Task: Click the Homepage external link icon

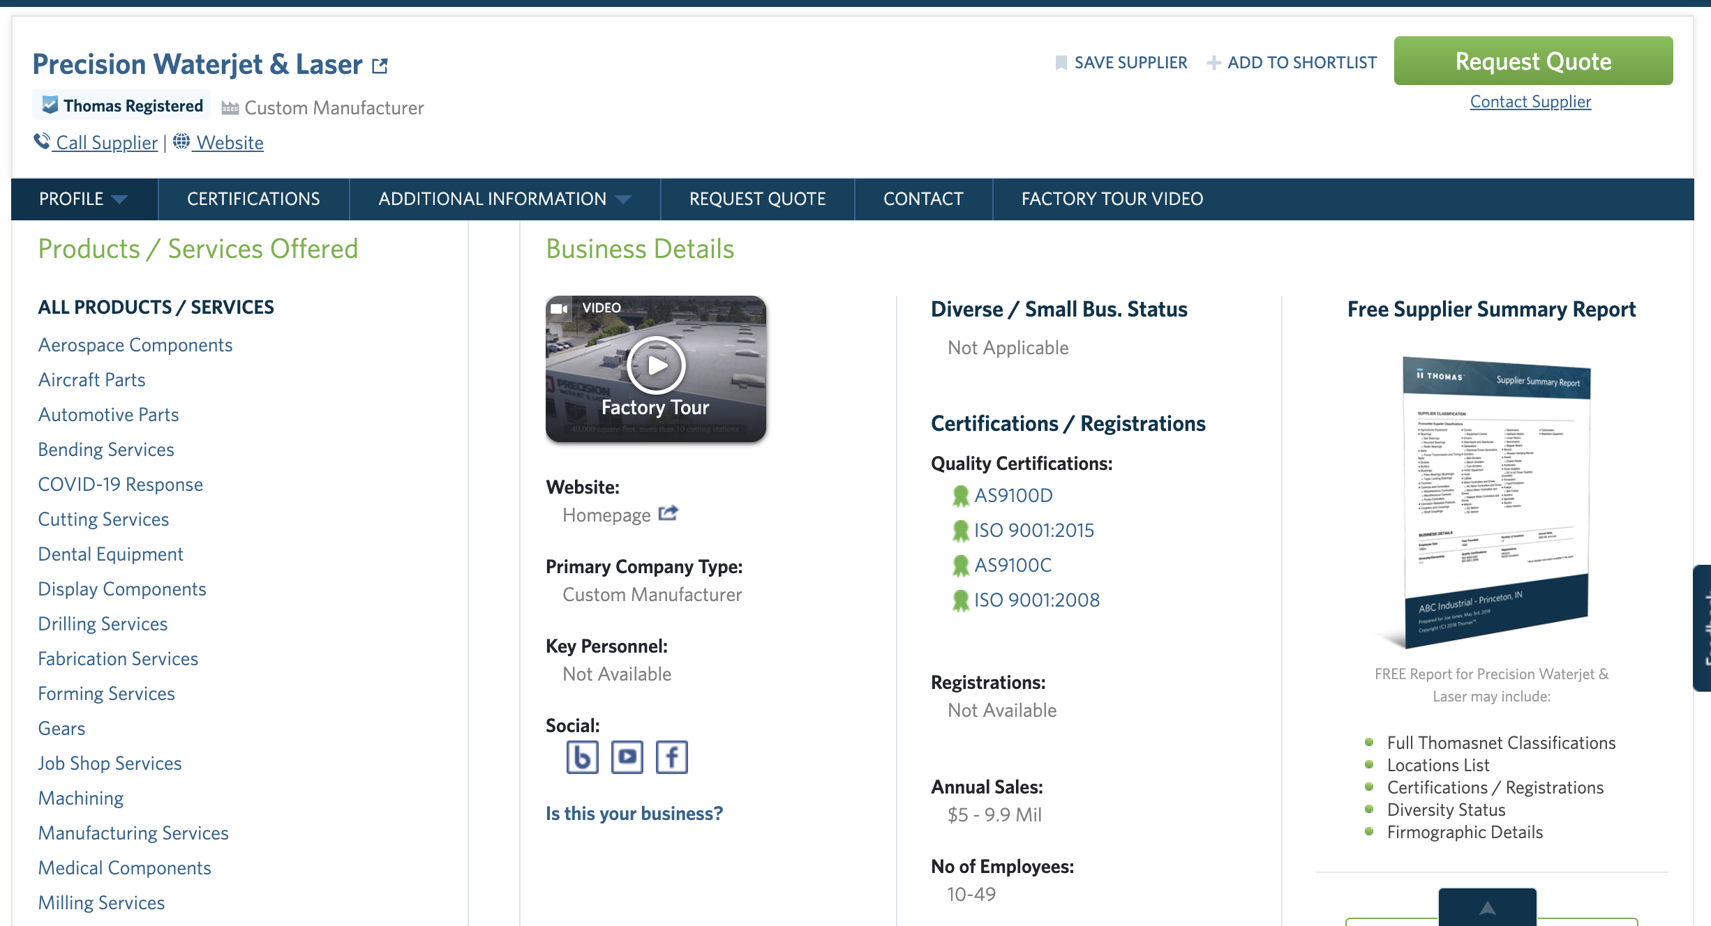Action: click(668, 514)
